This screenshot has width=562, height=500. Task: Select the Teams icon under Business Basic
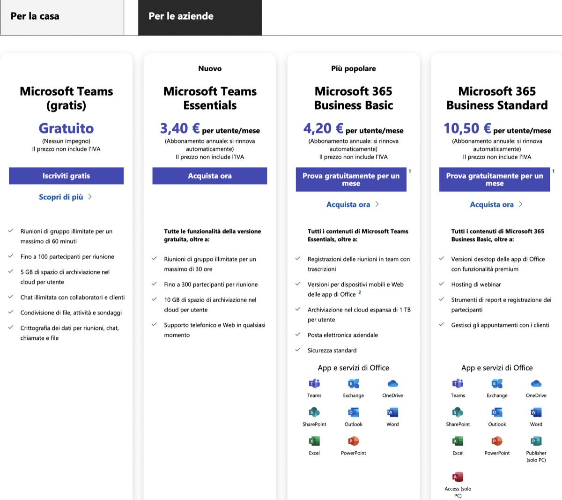314,384
